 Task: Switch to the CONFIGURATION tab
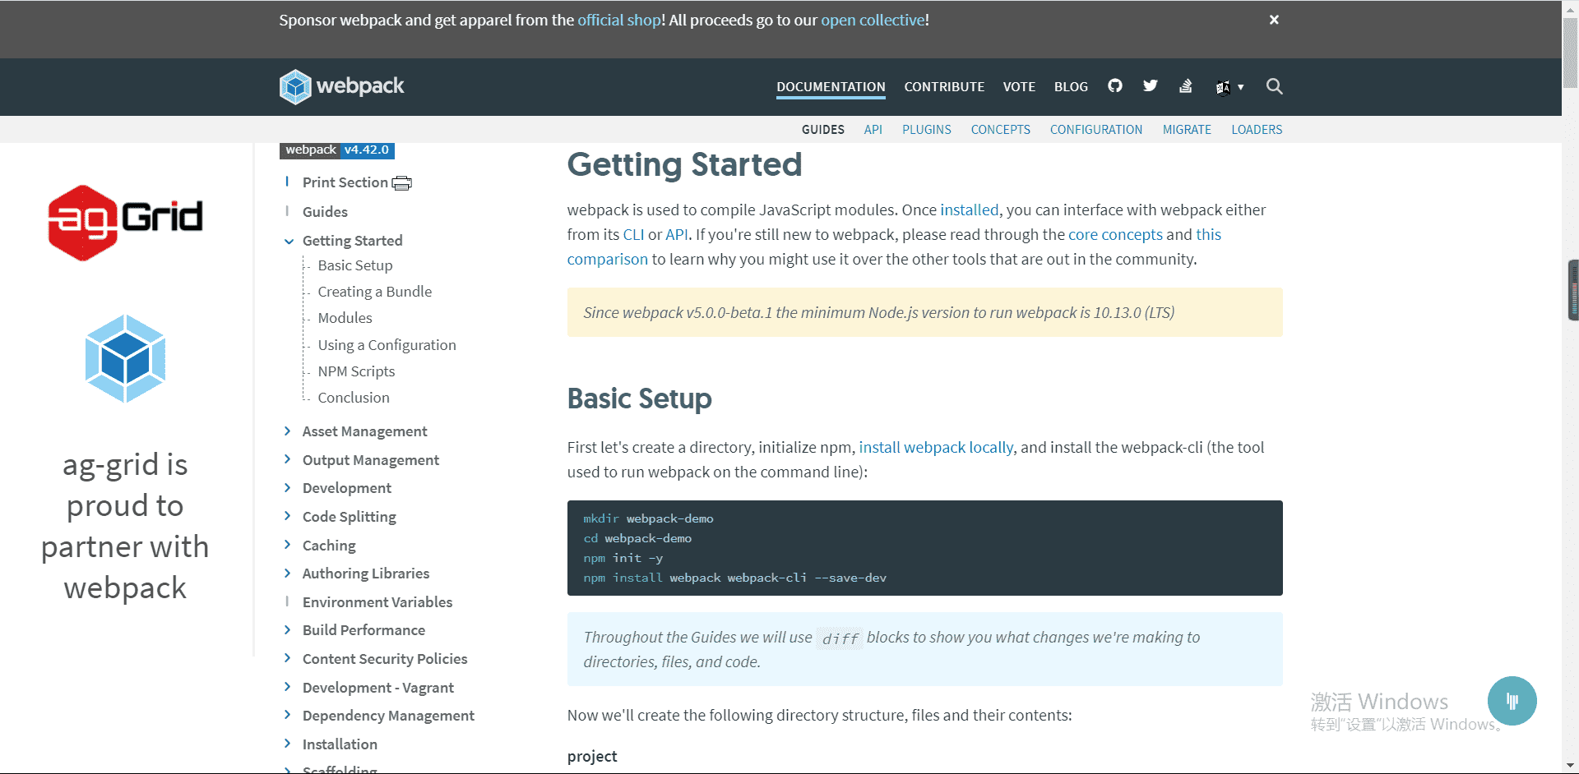point(1095,130)
